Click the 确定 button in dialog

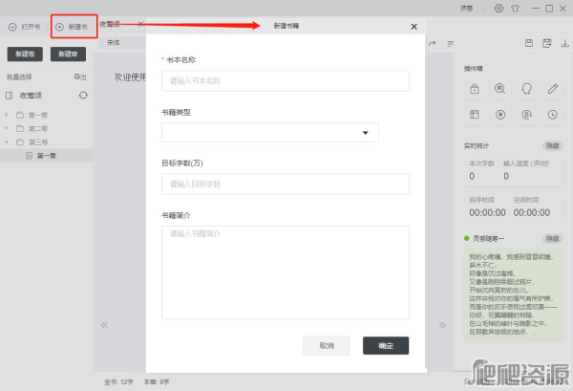(386, 346)
